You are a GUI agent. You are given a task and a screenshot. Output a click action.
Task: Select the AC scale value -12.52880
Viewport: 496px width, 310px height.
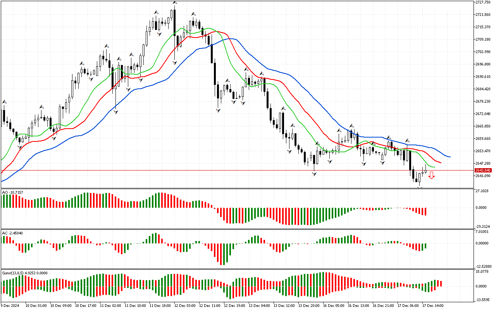483,267
